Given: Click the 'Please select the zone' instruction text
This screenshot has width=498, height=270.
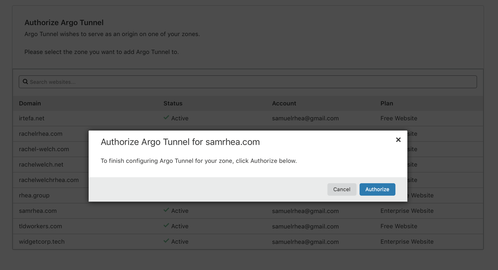Looking at the screenshot, I should coord(102,52).
